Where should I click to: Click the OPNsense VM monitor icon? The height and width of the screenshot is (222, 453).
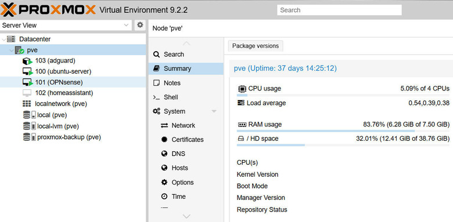coord(27,82)
